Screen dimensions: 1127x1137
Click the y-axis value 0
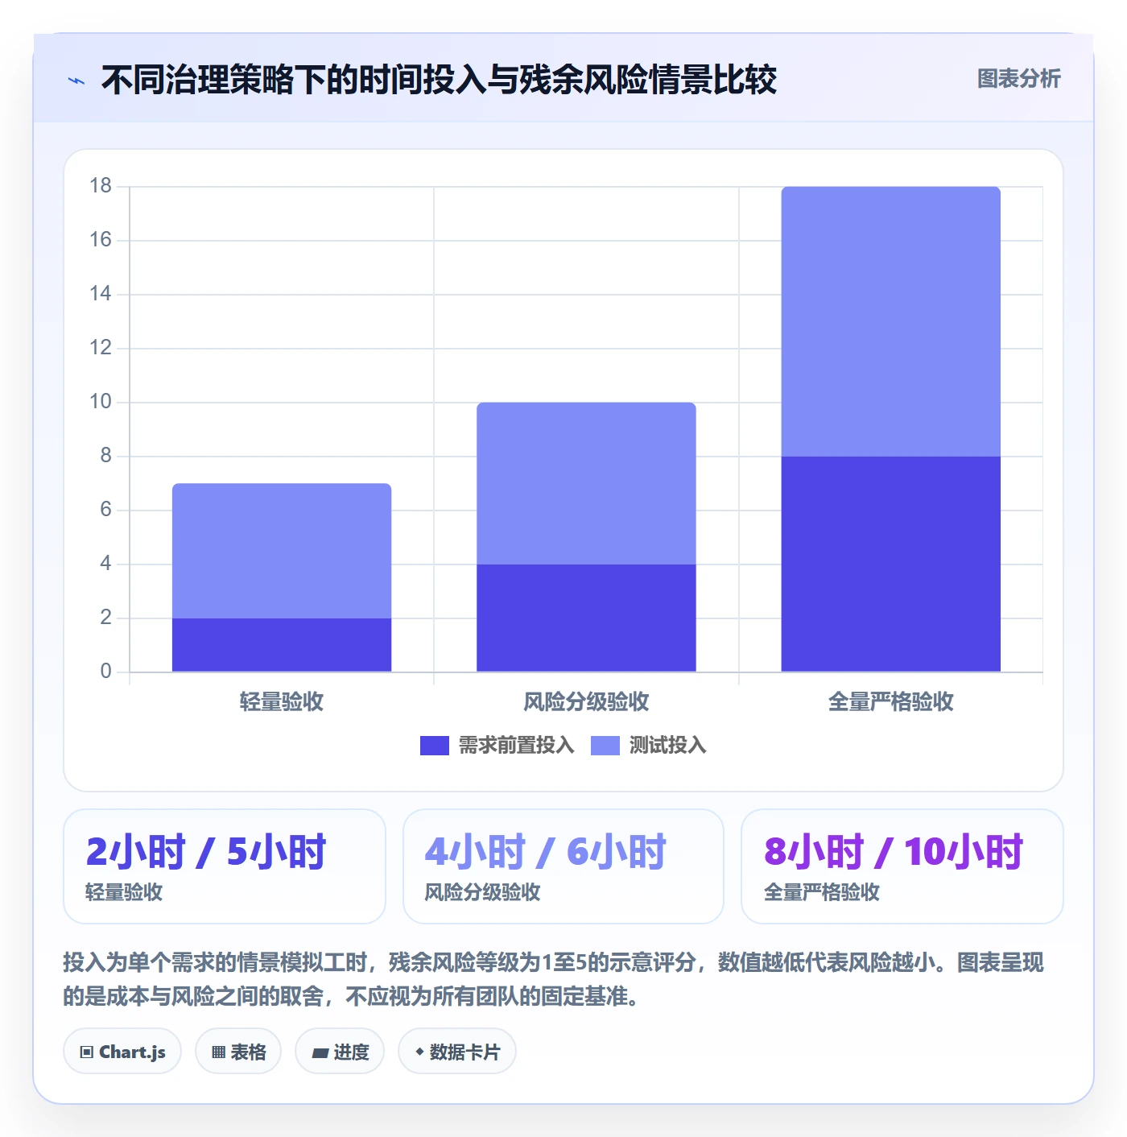[x=105, y=672]
